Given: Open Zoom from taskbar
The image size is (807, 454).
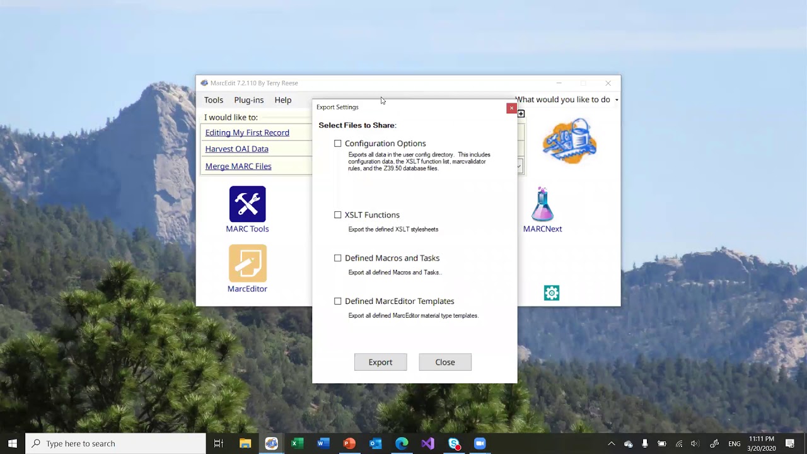Looking at the screenshot, I should click(x=480, y=443).
